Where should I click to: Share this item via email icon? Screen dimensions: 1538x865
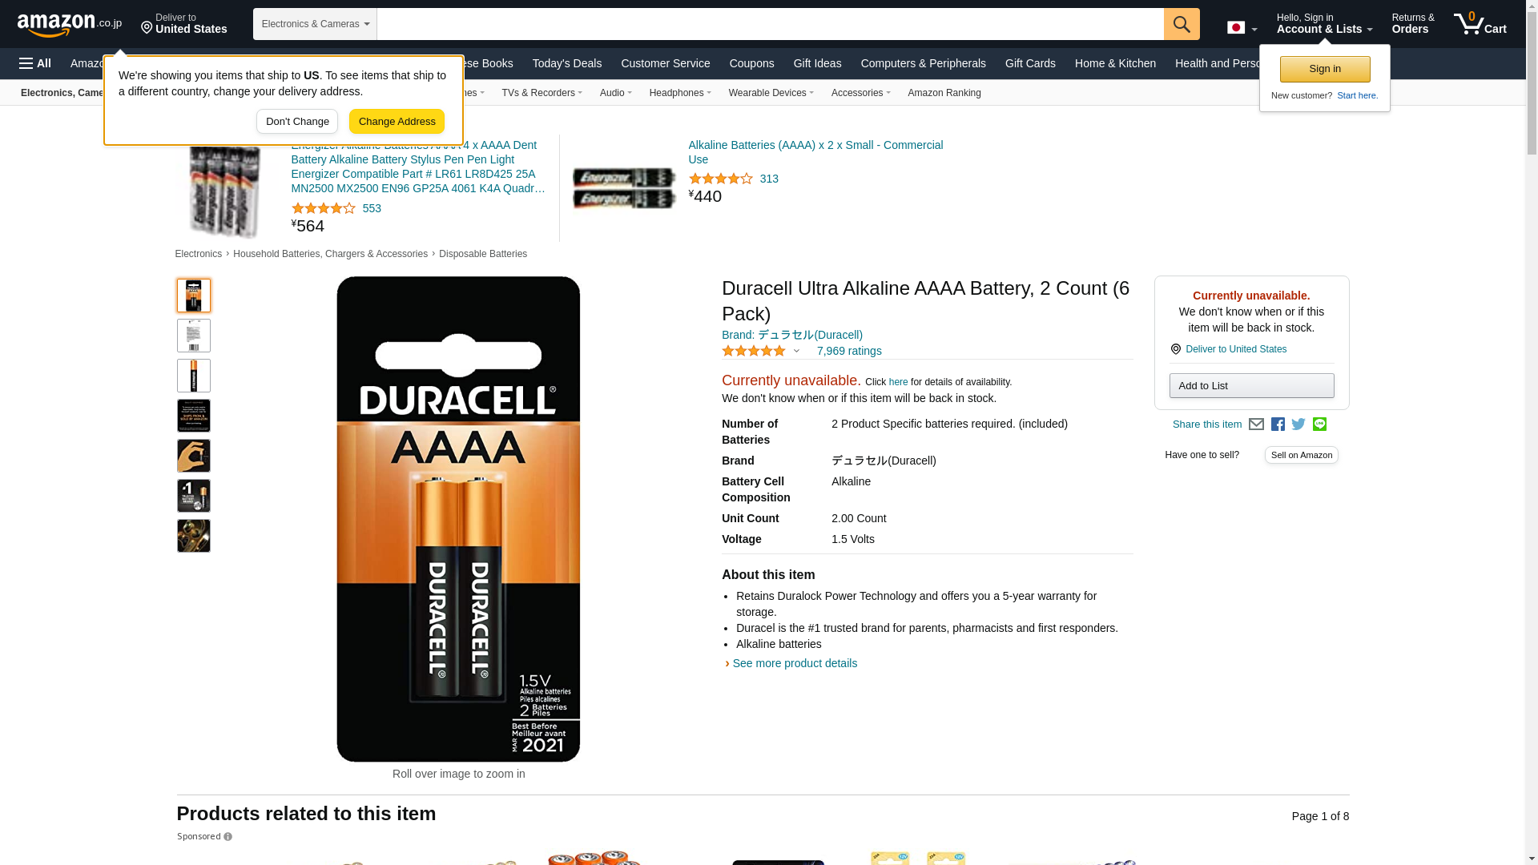tap(1256, 424)
